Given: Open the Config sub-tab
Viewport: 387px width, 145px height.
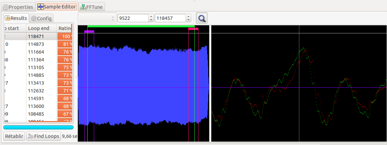Looking at the screenshot, I should 41,18.
